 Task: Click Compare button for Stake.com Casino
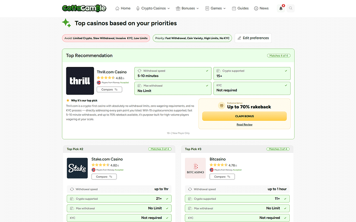104,177
